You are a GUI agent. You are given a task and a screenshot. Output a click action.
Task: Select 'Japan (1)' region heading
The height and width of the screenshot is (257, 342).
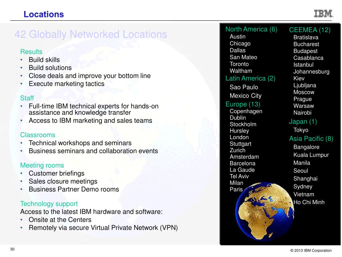303,121
